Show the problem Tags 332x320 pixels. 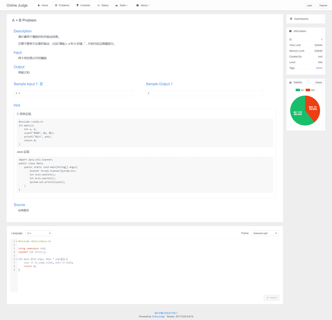pos(319,68)
